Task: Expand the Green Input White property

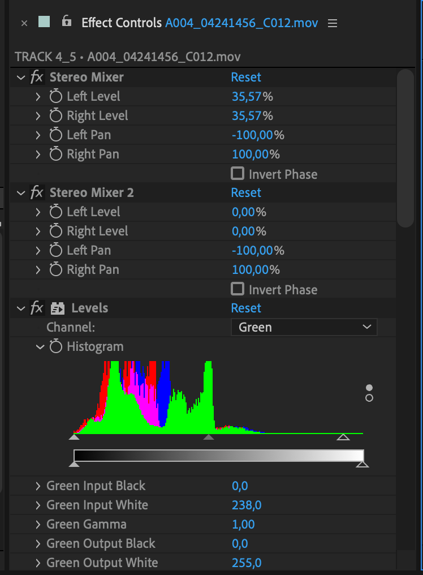Action: coord(37,505)
